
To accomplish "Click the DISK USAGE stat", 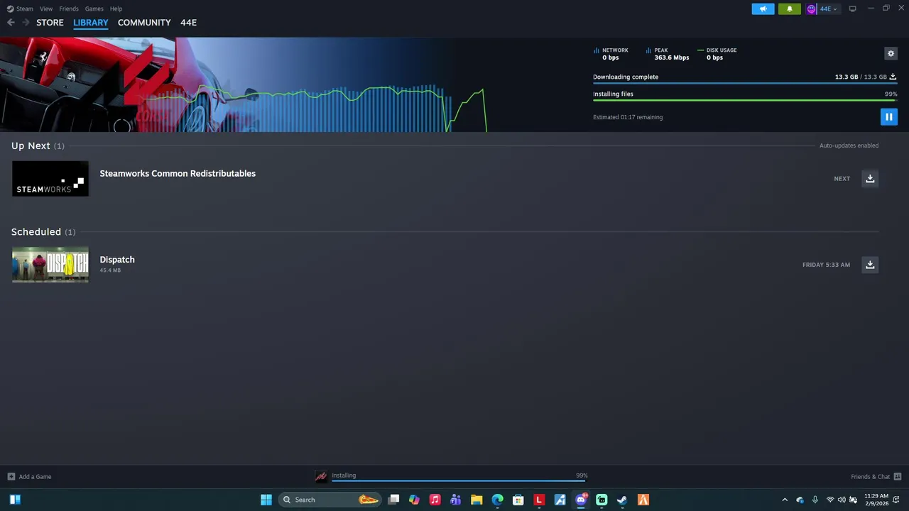I will coord(717,54).
